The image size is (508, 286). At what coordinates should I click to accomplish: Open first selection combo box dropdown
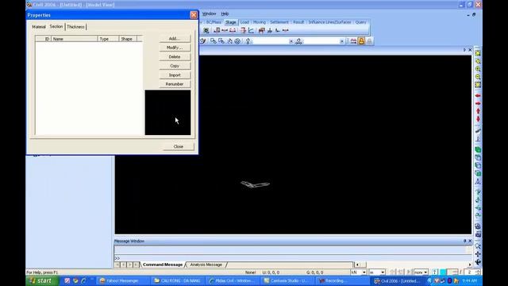(291, 41)
